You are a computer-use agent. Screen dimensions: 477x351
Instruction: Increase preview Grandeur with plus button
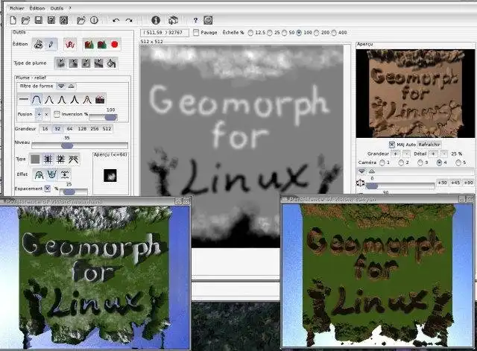pos(395,154)
